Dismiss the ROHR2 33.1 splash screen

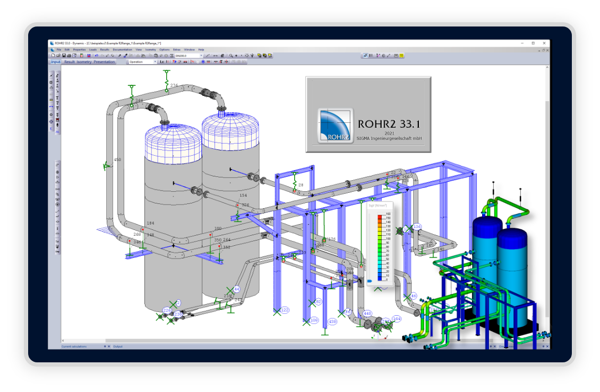pyautogui.click(x=368, y=114)
